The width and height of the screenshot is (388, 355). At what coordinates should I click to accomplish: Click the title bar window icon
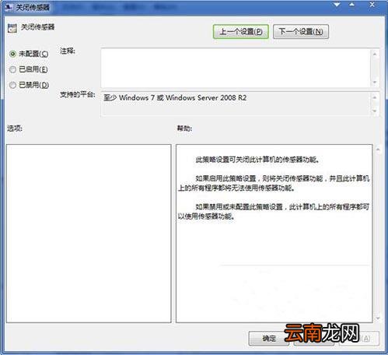[9, 7]
